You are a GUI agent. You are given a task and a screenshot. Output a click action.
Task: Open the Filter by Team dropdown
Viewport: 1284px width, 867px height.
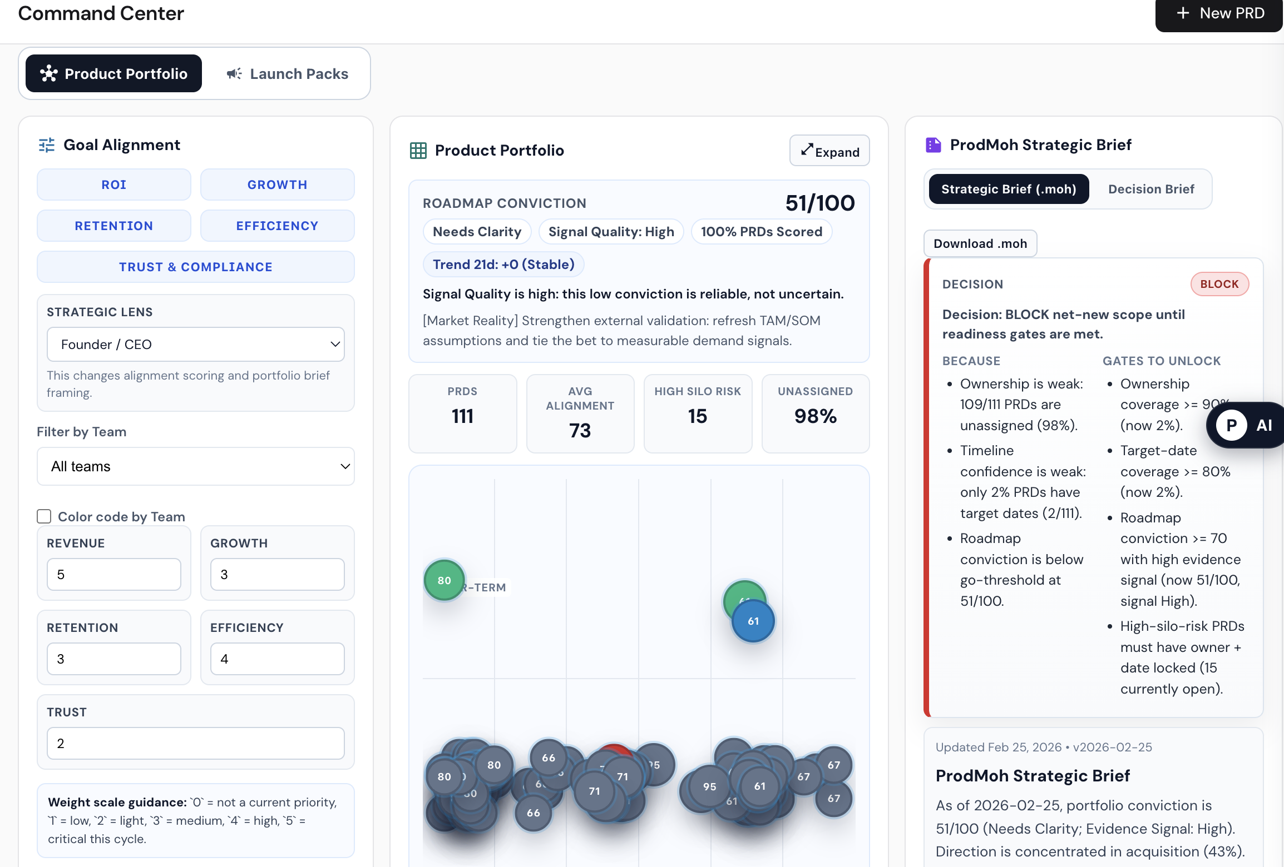click(x=195, y=466)
